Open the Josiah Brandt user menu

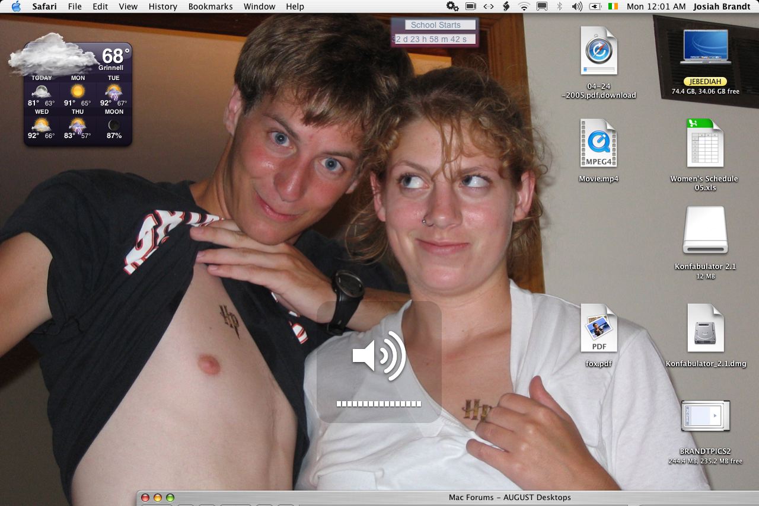723,7
